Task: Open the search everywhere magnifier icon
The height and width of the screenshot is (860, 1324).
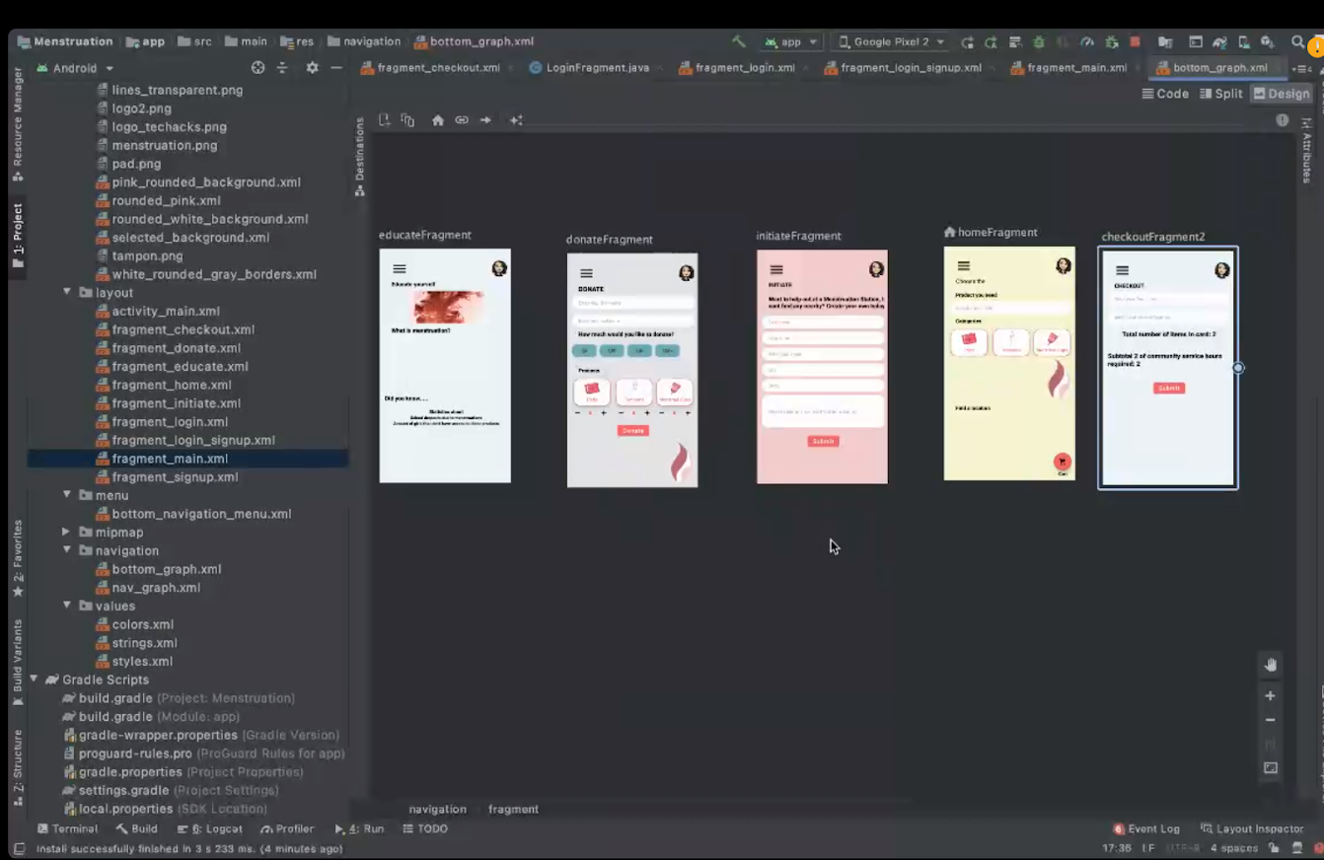Action: click(x=1298, y=42)
